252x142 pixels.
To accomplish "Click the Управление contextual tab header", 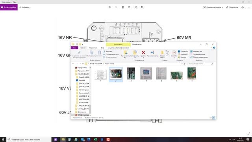I will click(118, 45).
